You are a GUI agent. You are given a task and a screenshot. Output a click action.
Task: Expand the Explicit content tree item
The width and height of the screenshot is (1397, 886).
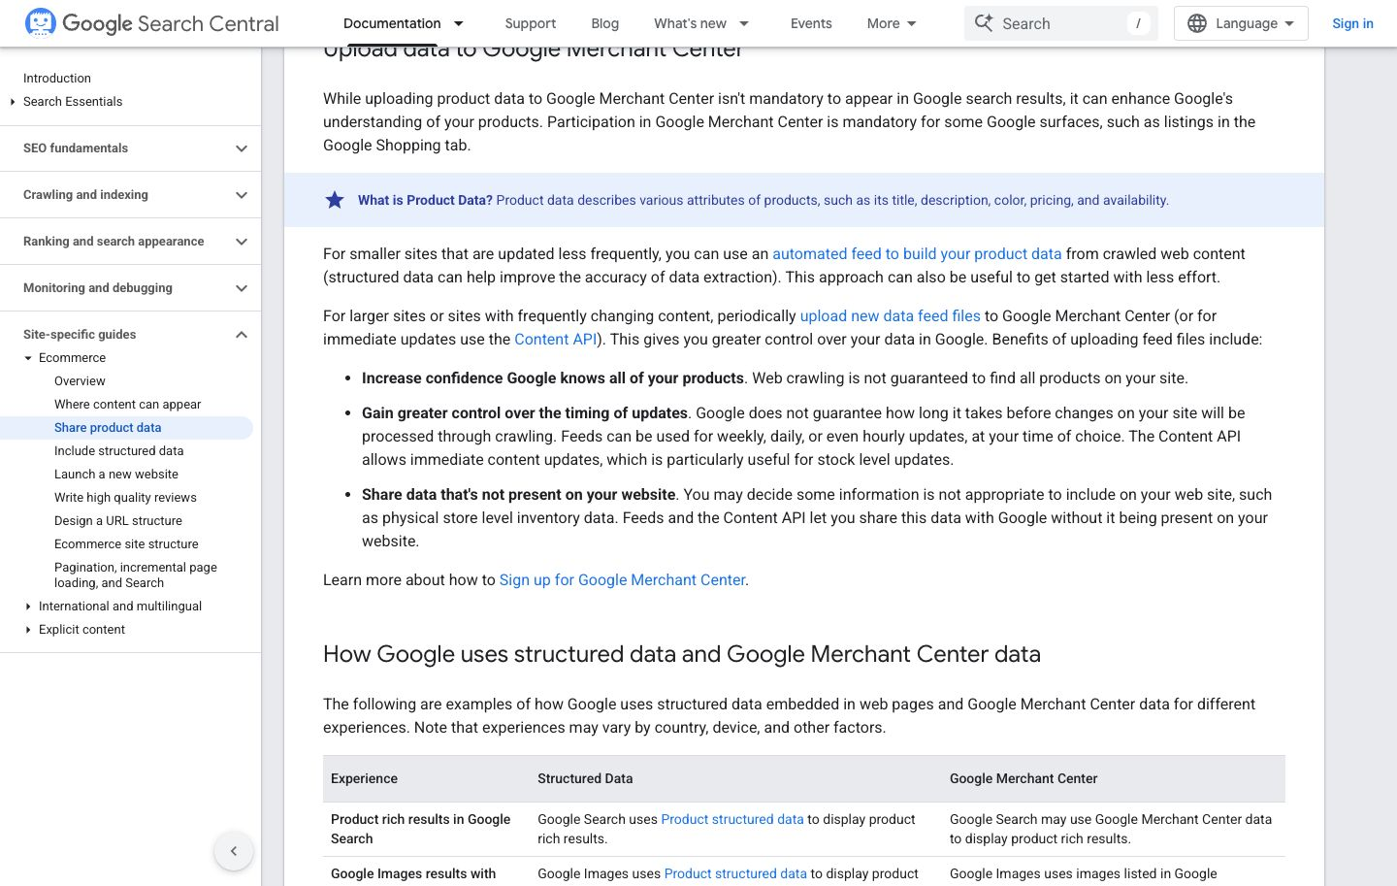(28, 630)
